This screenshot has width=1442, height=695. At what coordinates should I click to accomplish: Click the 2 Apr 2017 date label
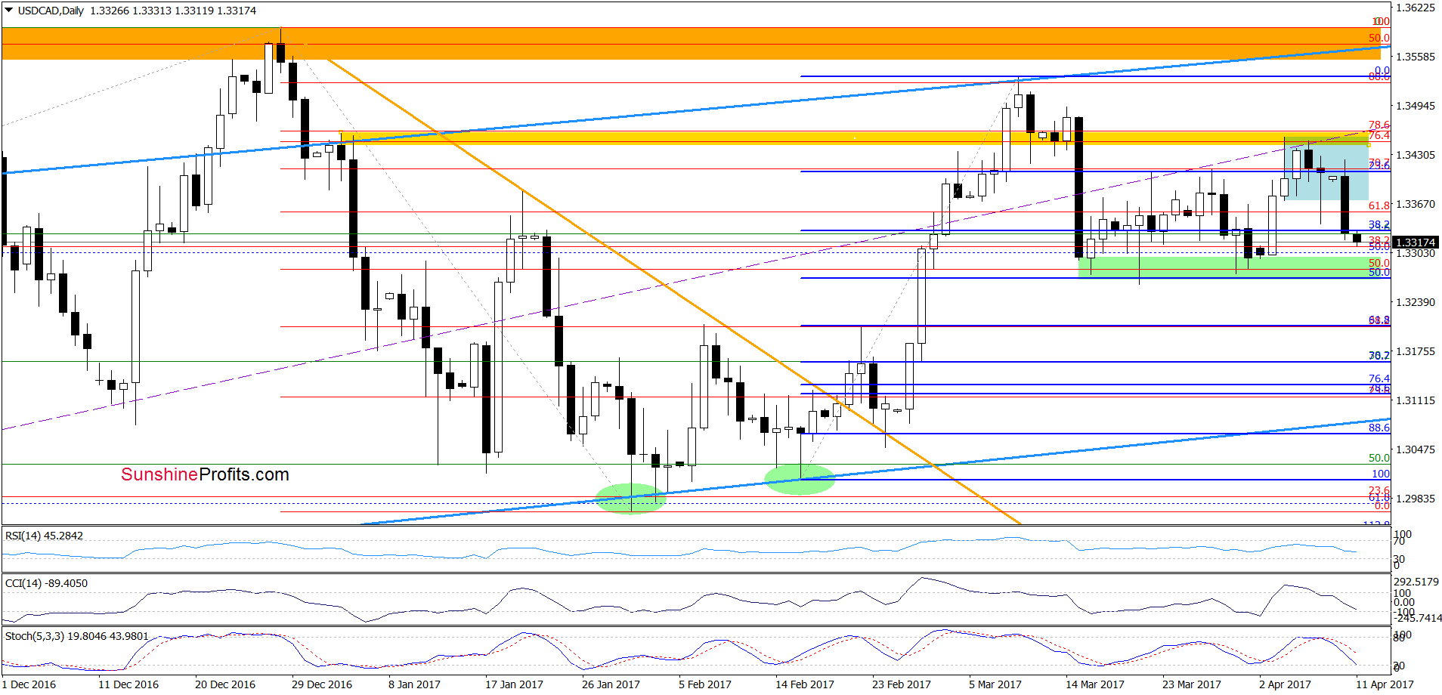[1285, 684]
